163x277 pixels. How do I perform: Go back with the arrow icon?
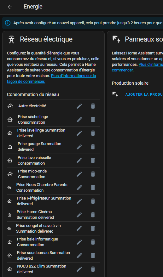pyautogui.click(x=10, y=7)
